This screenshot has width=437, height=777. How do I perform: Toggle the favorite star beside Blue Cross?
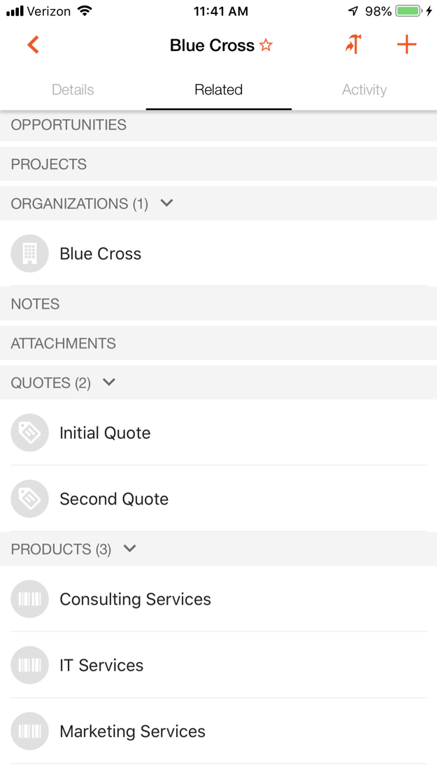[x=266, y=45]
